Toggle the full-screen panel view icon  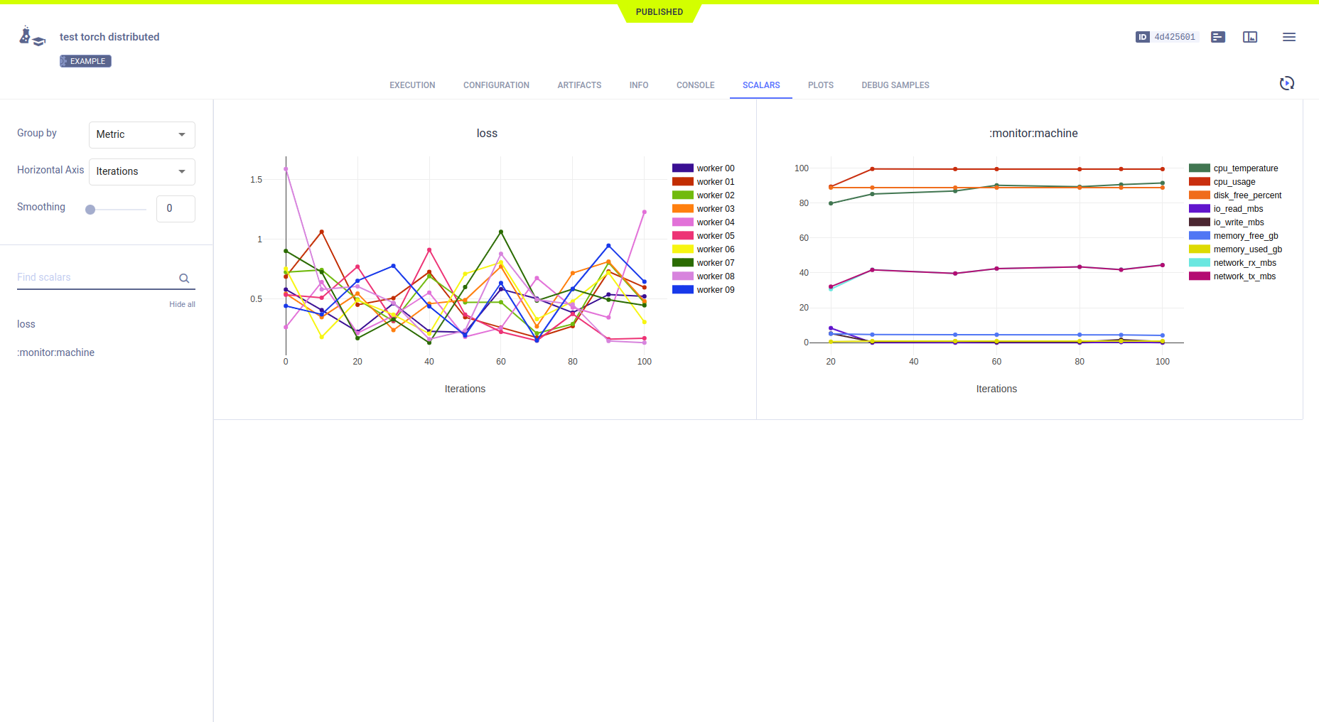1250,37
